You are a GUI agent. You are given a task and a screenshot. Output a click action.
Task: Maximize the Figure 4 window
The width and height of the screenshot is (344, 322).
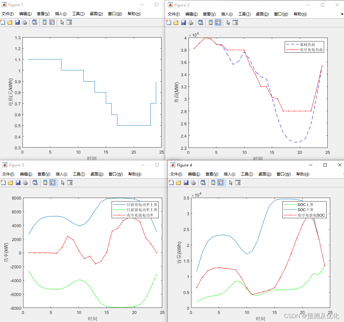pos(325,165)
